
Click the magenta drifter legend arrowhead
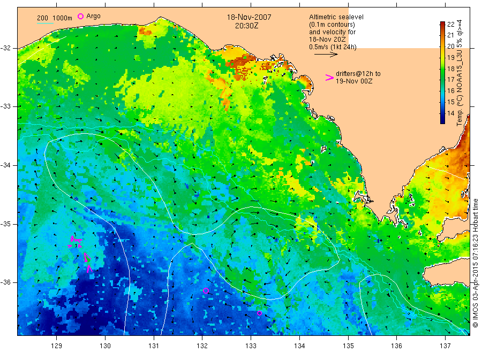coord(329,78)
